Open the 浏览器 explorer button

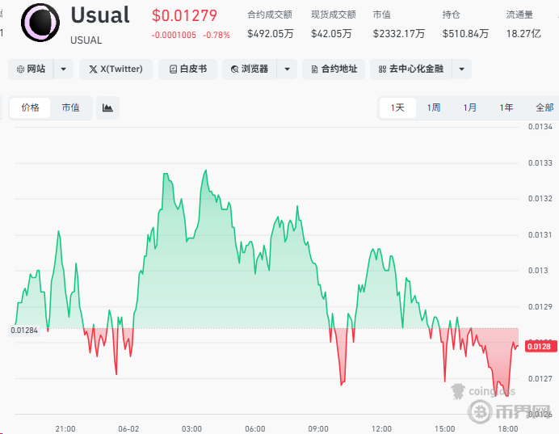[250, 70]
